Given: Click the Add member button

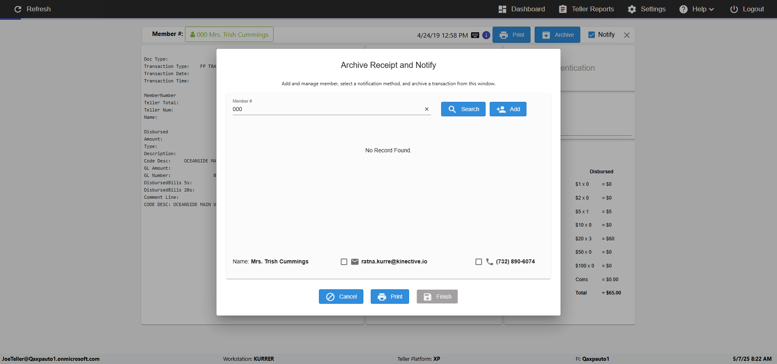Looking at the screenshot, I should point(508,109).
